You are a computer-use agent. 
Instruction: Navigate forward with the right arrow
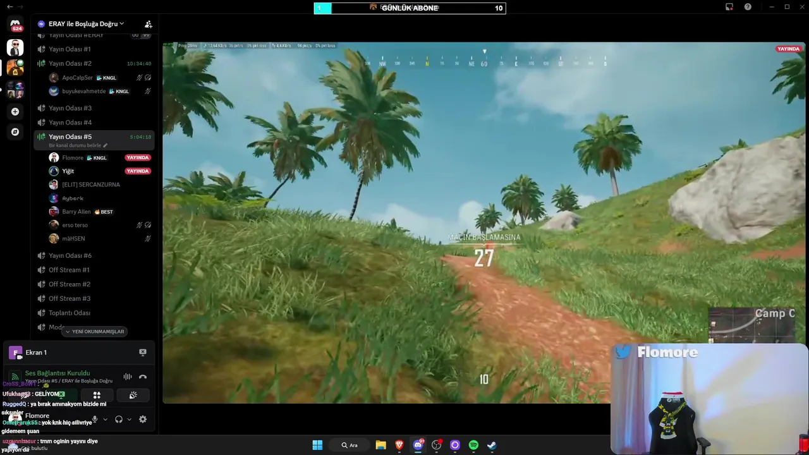point(20,6)
